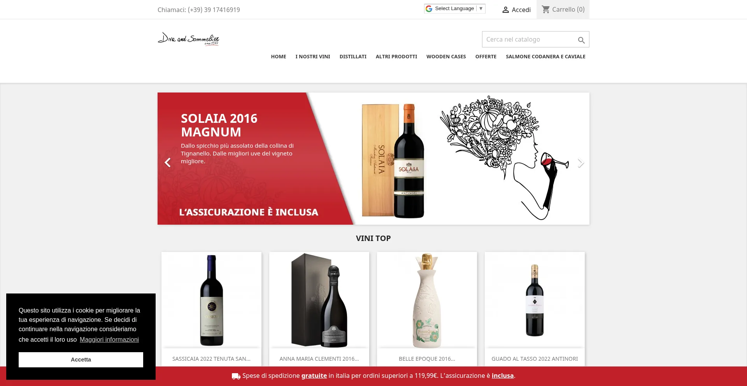Accept cookies with the Accetta button
747x386 pixels.
tap(81, 360)
